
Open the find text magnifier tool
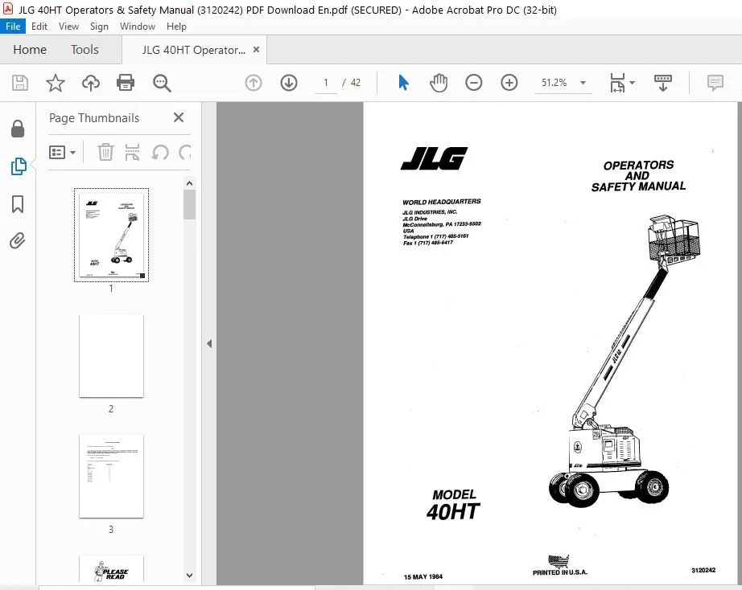point(162,83)
